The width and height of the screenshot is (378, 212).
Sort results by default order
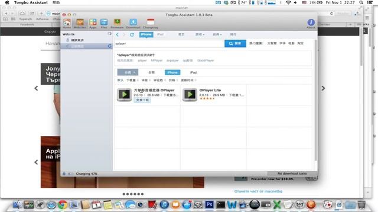(x=120, y=80)
